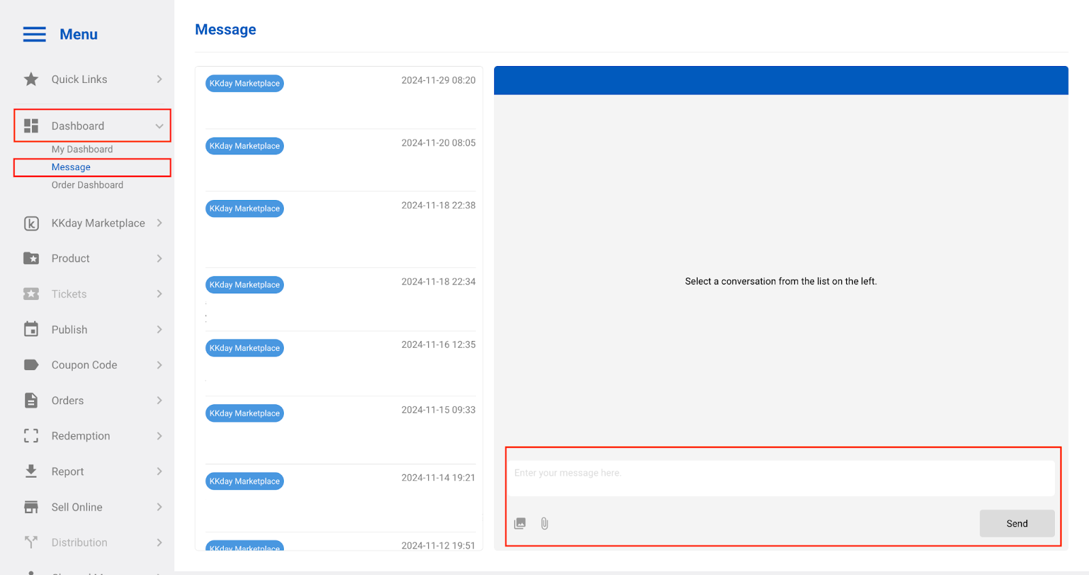The height and width of the screenshot is (575, 1089).
Task: Expand the Coupon Code chevron
Action: 159,365
